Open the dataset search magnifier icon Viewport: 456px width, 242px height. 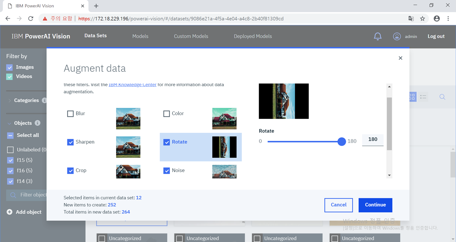(x=442, y=96)
